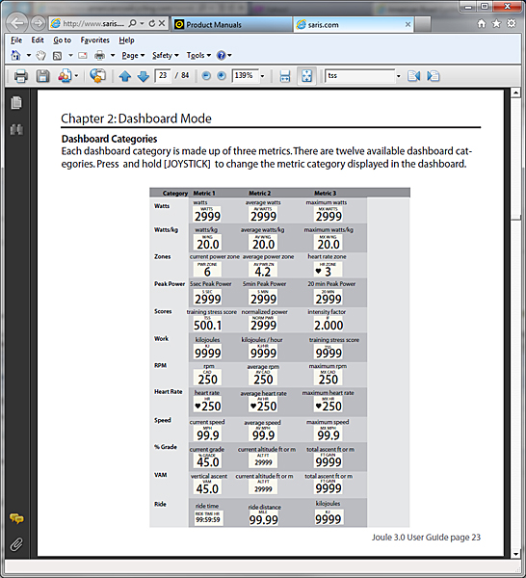Click the Heart Rate category row label
526x578 pixels.
168,391
